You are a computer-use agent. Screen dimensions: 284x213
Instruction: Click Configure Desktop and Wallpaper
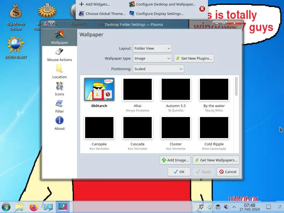point(163,4)
